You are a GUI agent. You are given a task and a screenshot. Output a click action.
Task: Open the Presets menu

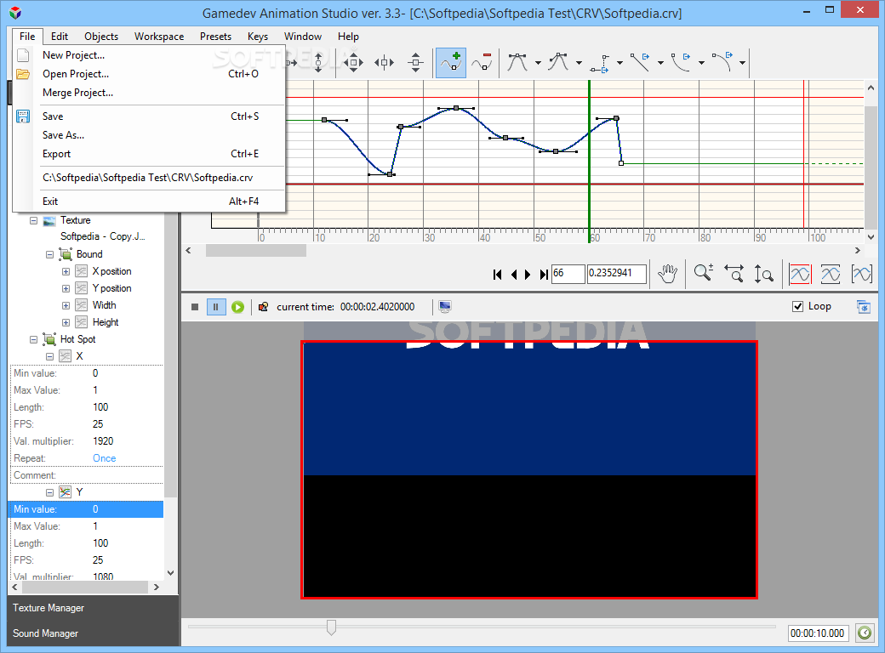pos(215,36)
